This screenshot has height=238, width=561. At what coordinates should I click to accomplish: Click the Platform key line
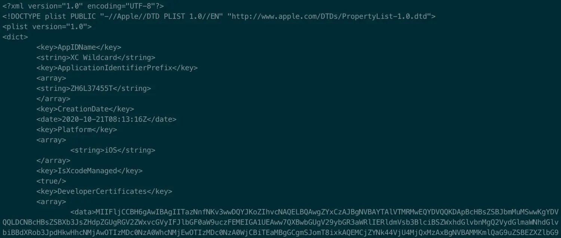pos(77,129)
